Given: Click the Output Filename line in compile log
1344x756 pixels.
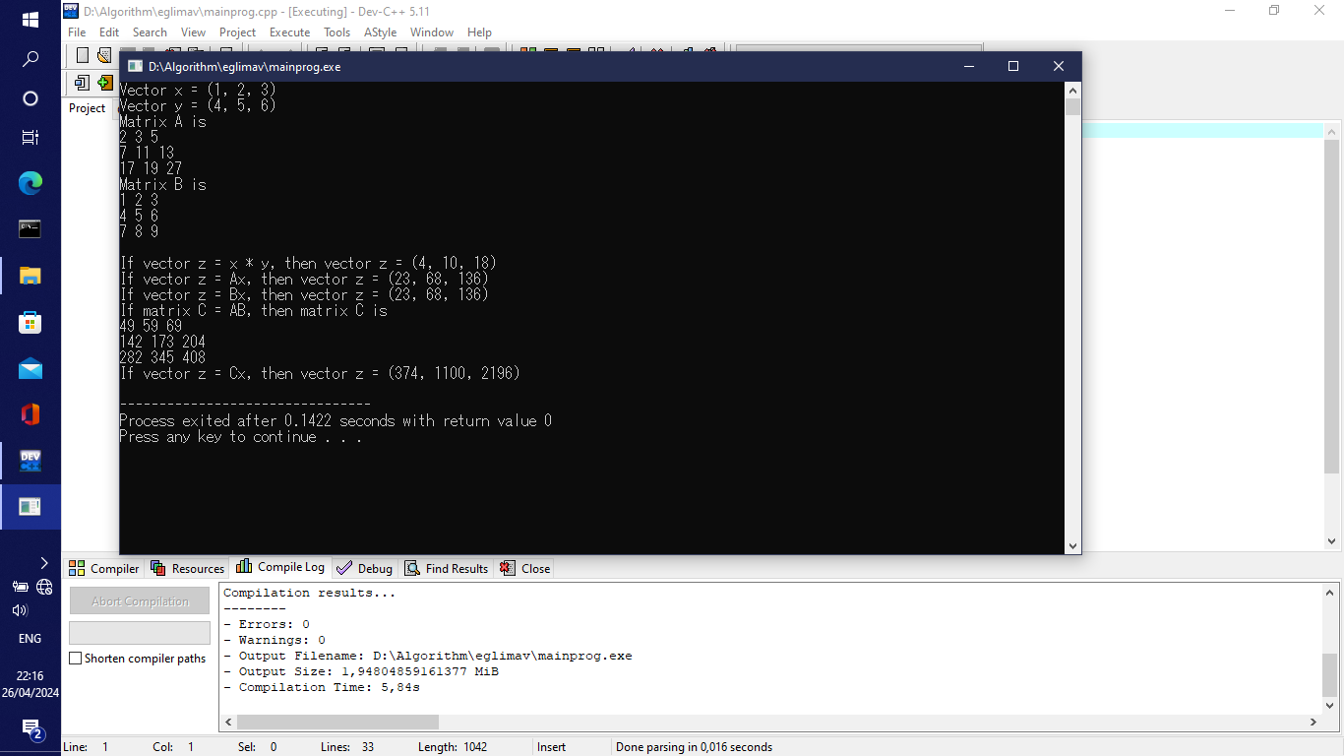Looking at the screenshot, I should point(428,656).
